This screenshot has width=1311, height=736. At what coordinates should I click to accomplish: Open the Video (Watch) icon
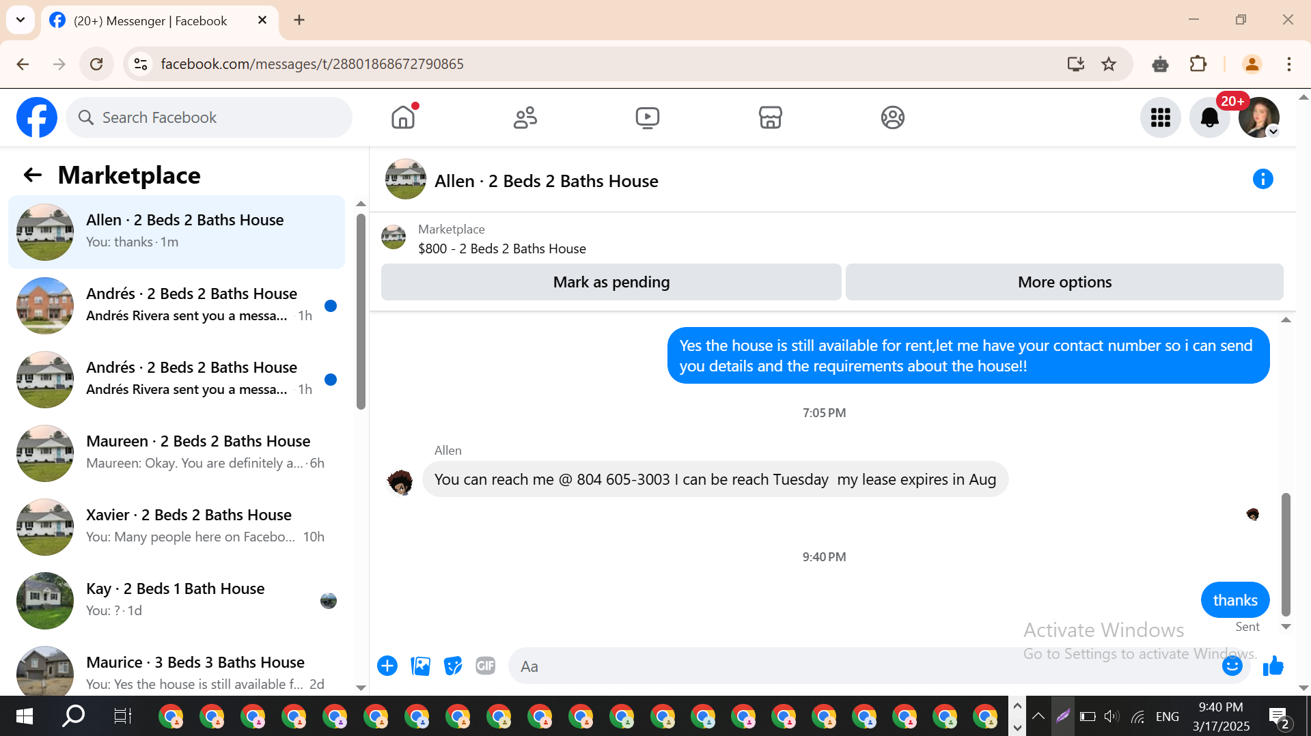coord(648,117)
